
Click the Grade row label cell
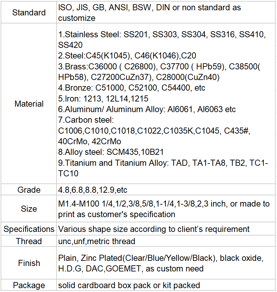coord(29,190)
